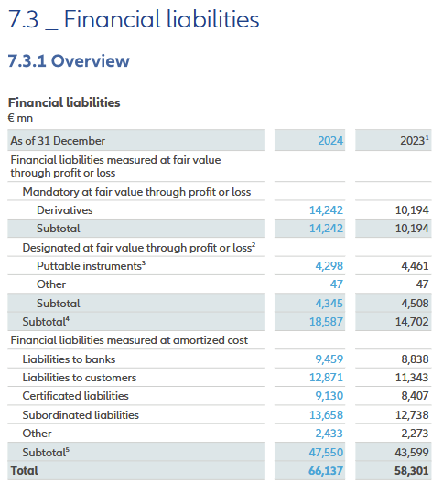Click the Total 2024 value 66,137
The height and width of the screenshot is (482, 432).
pyautogui.click(x=326, y=471)
